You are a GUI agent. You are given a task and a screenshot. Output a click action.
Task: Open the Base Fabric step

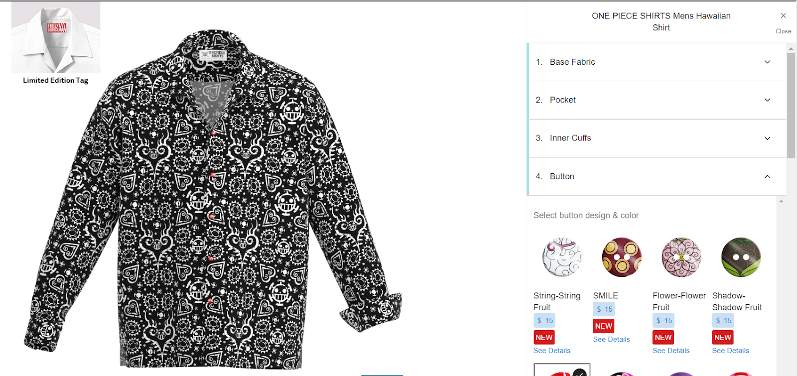click(657, 62)
